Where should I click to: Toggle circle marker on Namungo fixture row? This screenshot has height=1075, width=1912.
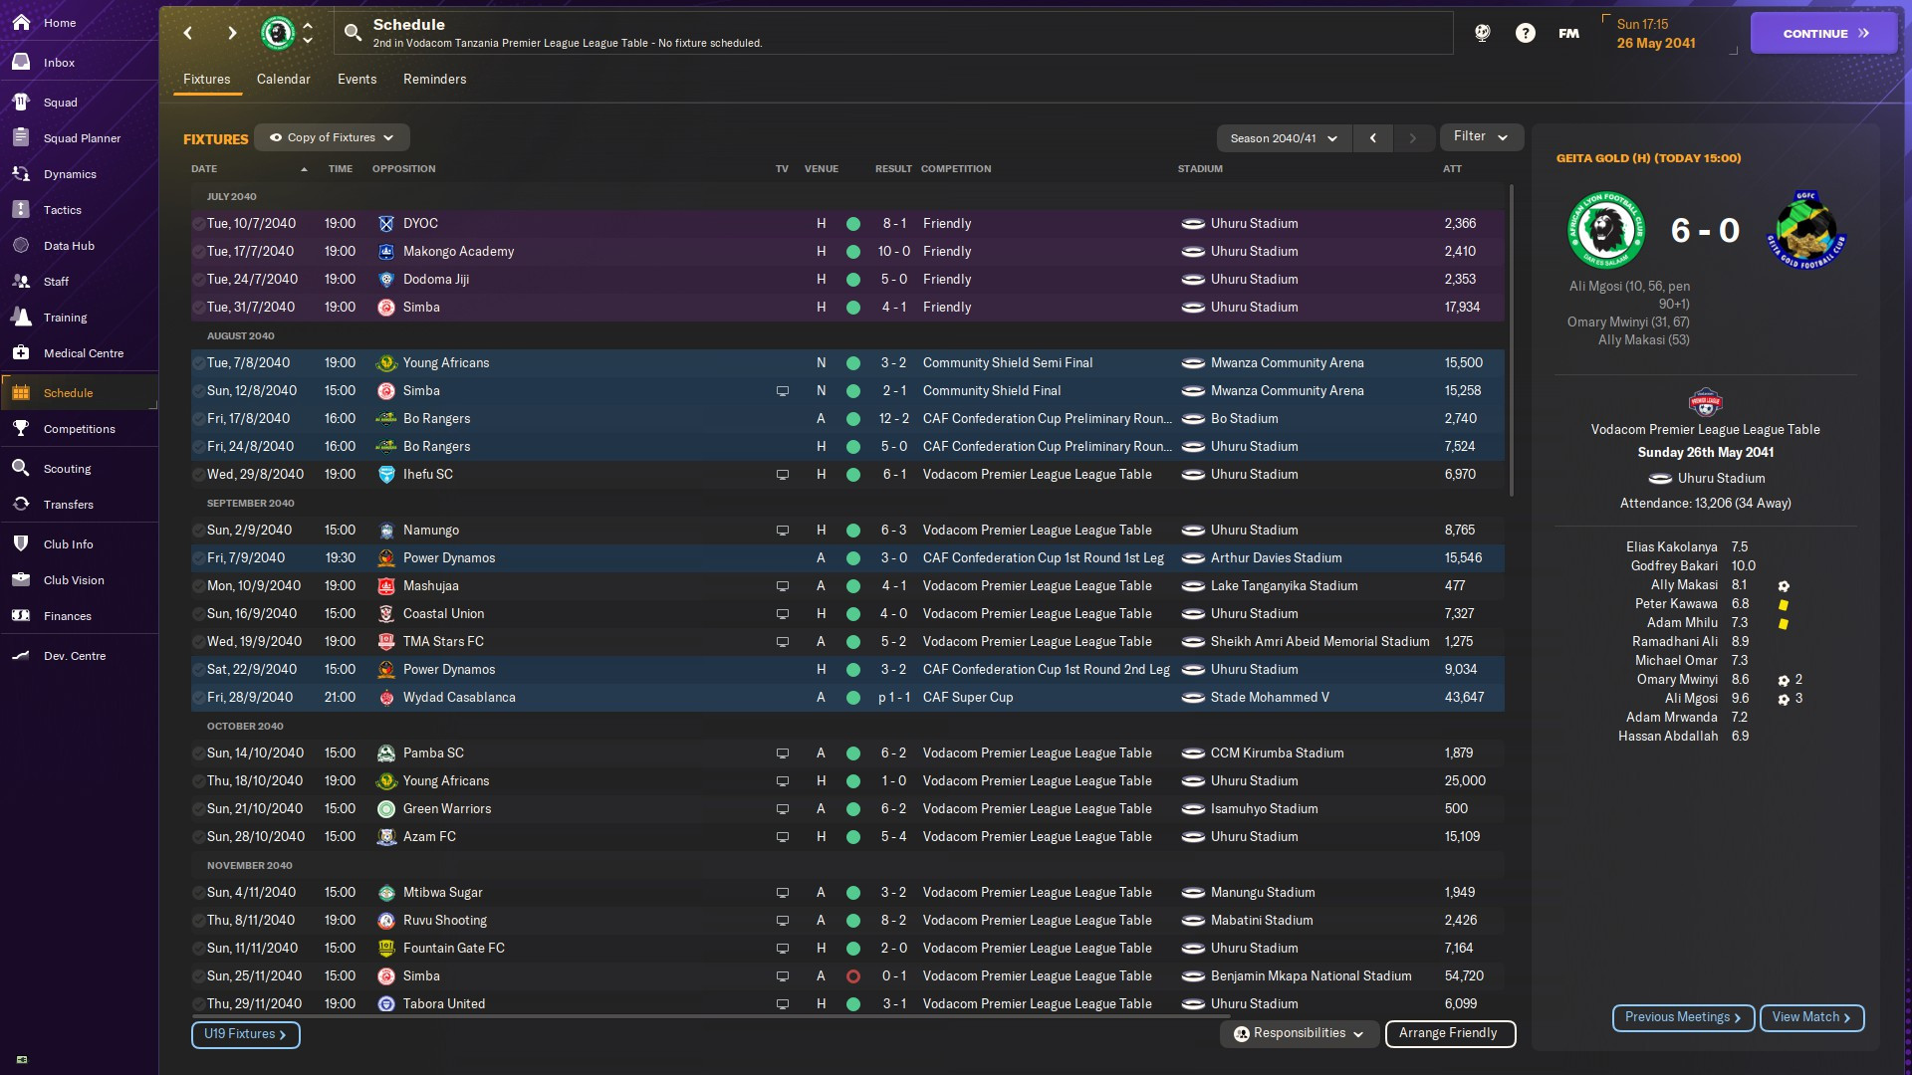click(x=198, y=531)
